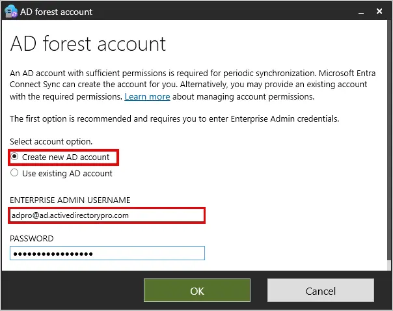This screenshot has height=311, width=393.
Task: Click the "Use existing AD account" label text
Action: coord(67,173)
